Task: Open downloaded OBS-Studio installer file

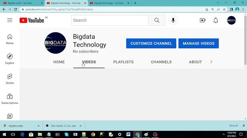Action: click(63, 126)
